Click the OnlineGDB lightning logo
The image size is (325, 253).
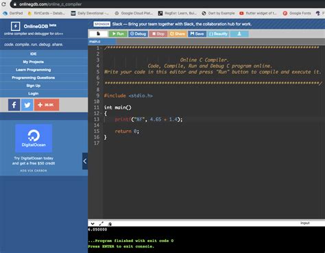[16, 26]
